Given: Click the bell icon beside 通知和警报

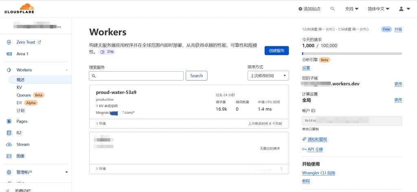Looking at the screenshot, I should coord(304,140).
